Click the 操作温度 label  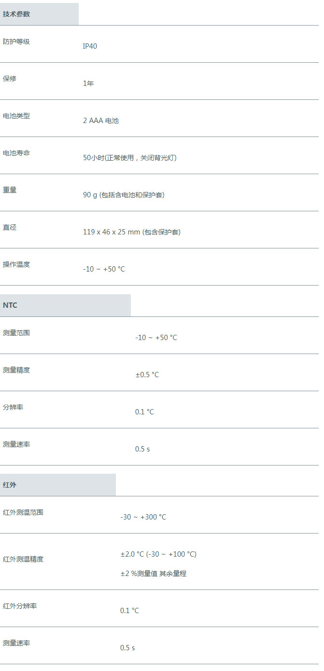coord(16,264)
